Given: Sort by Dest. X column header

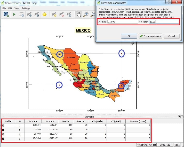Looking at the screenshot, I should [x=66, y=121].
